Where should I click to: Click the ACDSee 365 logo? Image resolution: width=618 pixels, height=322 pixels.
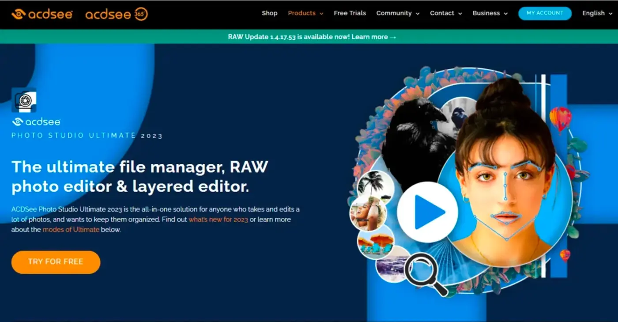tap(116, 14)
